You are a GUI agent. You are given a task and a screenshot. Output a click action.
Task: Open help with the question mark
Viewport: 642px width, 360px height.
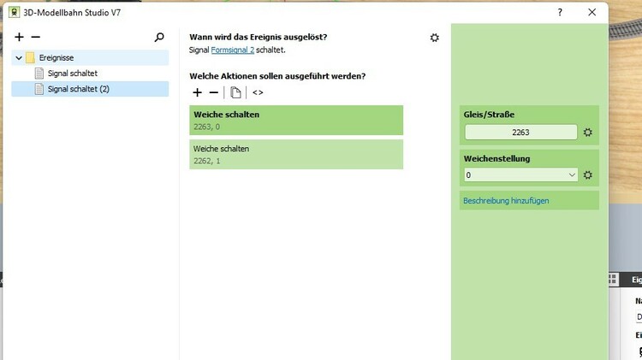click(x=560, y=12)
